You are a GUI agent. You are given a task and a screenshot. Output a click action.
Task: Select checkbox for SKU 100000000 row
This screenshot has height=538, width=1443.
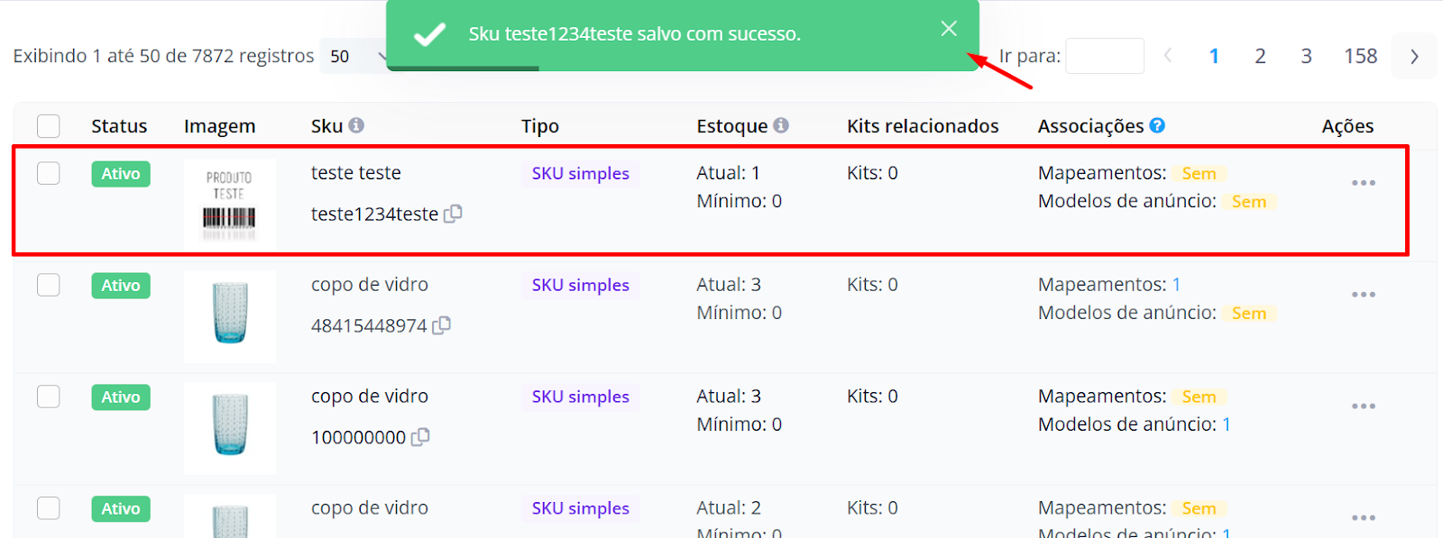(x=49, y=397)
